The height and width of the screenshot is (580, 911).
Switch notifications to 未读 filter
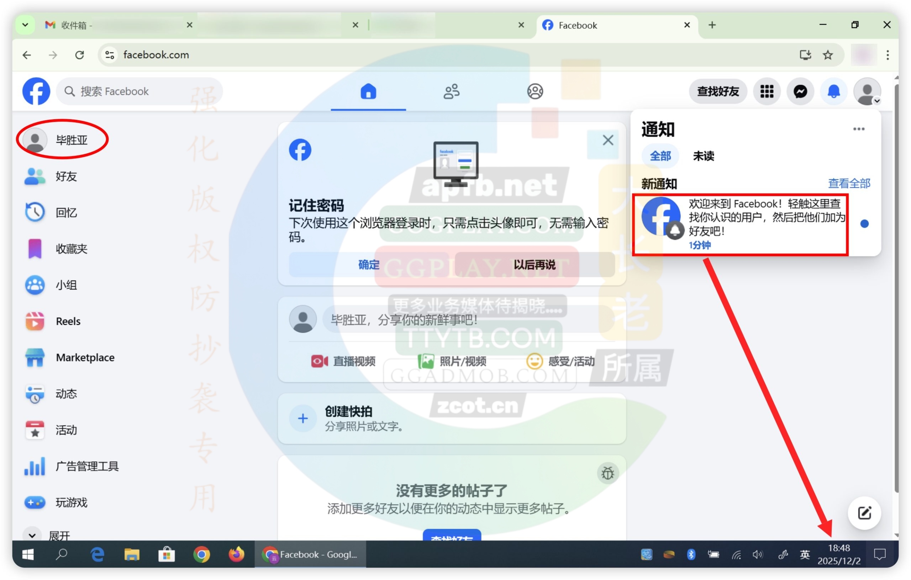703,156
